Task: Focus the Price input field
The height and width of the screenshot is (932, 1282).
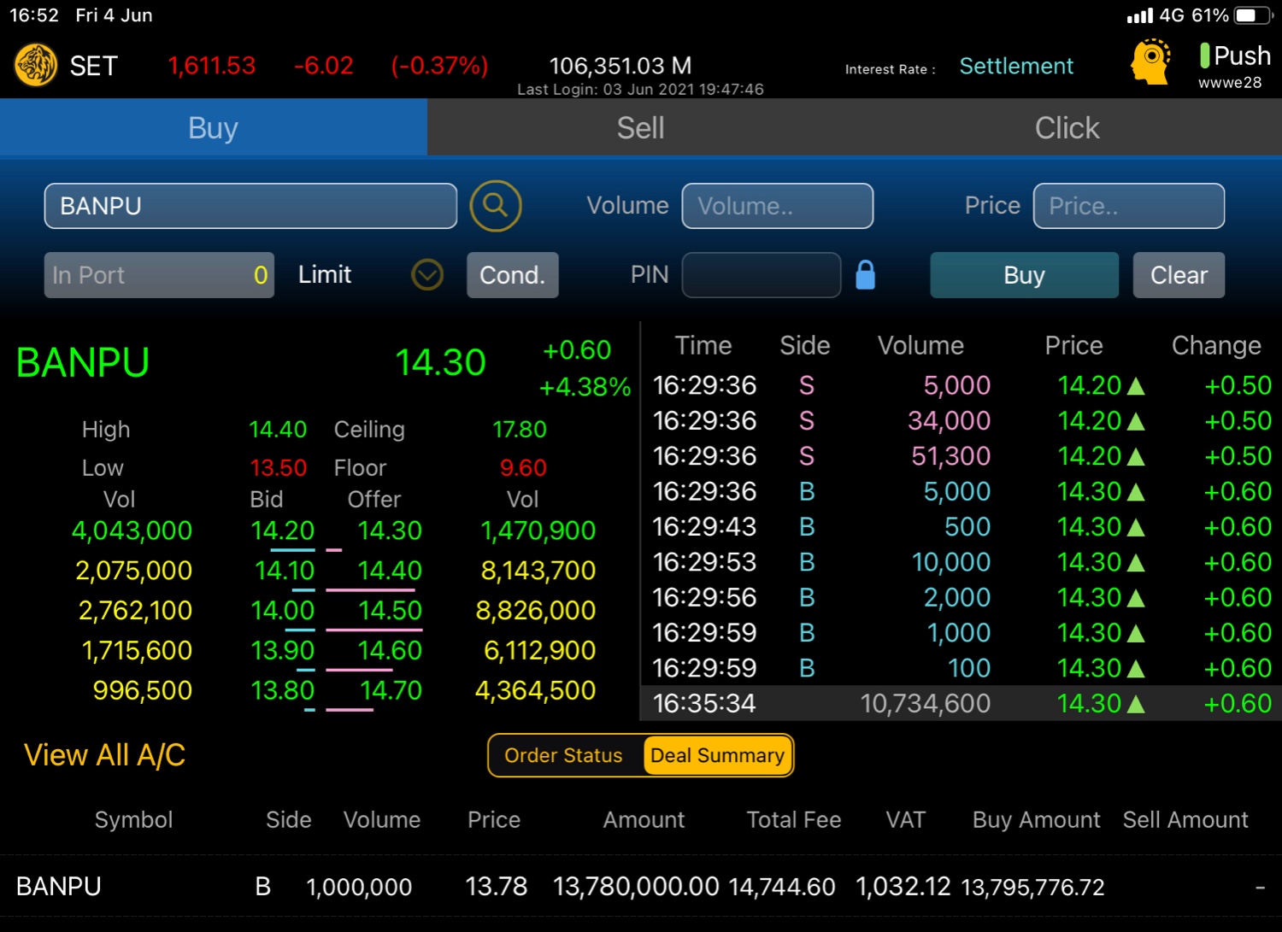Action: (1128, 206)
